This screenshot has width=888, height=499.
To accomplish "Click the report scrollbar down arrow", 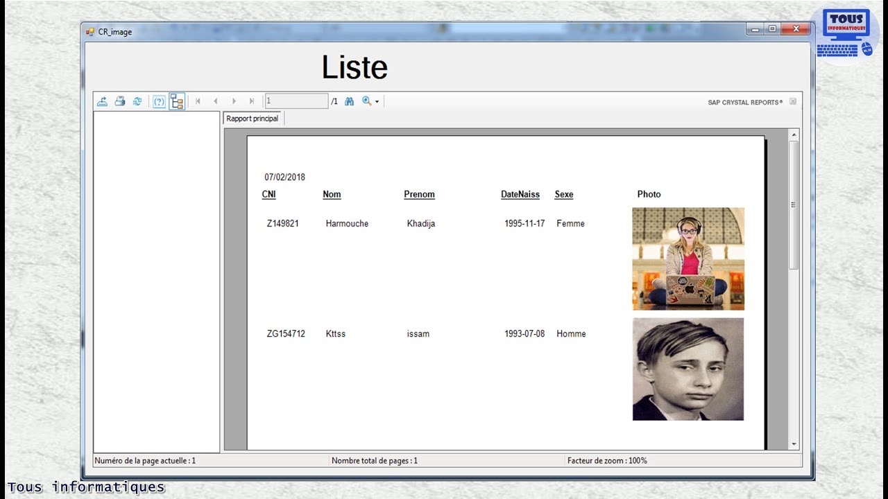I will [794, 444].
